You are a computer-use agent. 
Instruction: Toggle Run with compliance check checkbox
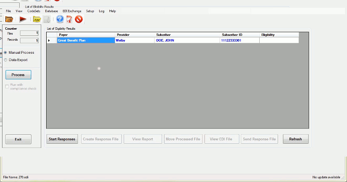coord(7,86)
